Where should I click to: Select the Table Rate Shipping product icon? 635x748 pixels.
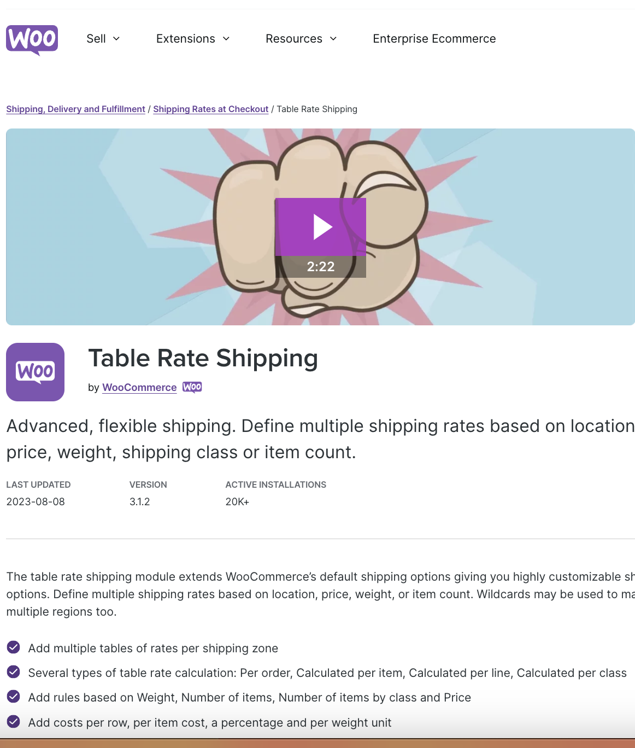coord(35,372)
